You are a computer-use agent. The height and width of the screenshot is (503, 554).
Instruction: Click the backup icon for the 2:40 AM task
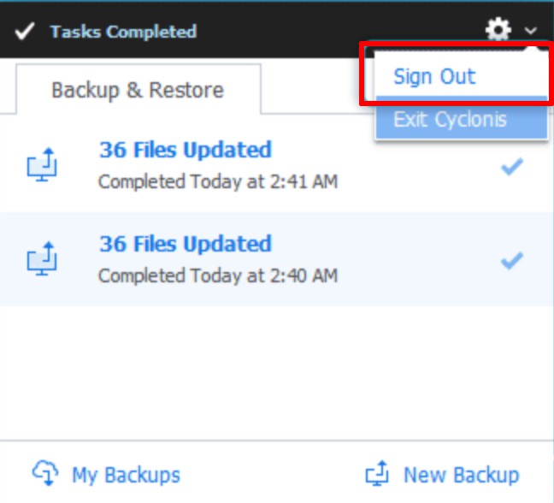click(x=42, y=258)
